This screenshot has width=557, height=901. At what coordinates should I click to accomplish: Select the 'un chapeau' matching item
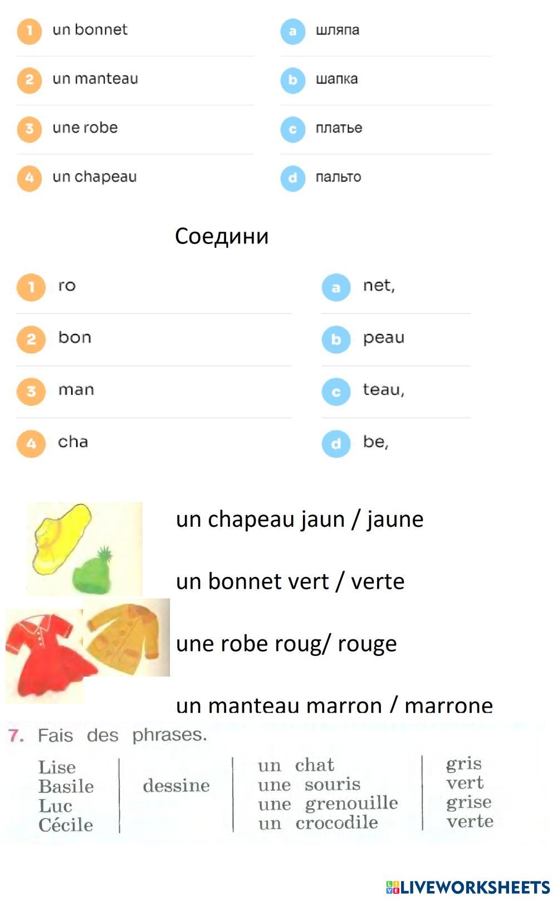[x=95, y=177]
